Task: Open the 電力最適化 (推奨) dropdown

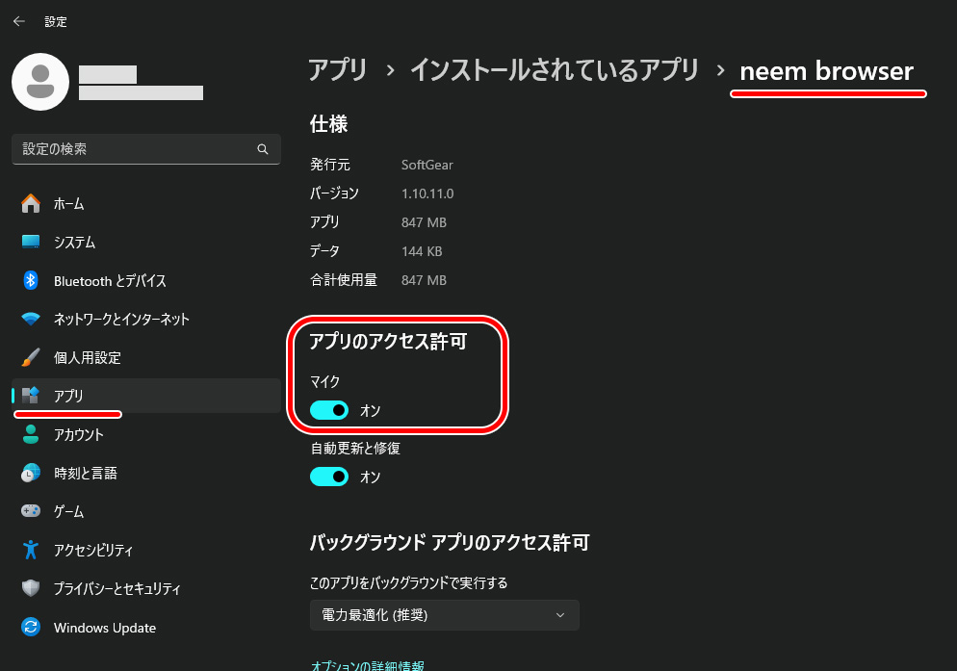Action: (x=445, y=615)
